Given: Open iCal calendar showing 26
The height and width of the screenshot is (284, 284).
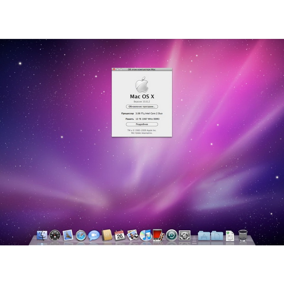Looking at the screenshot, I should [x=120, y=235].
